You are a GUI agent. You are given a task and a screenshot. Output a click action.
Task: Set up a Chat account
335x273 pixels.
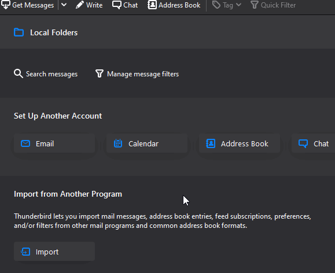coord(313,143)
